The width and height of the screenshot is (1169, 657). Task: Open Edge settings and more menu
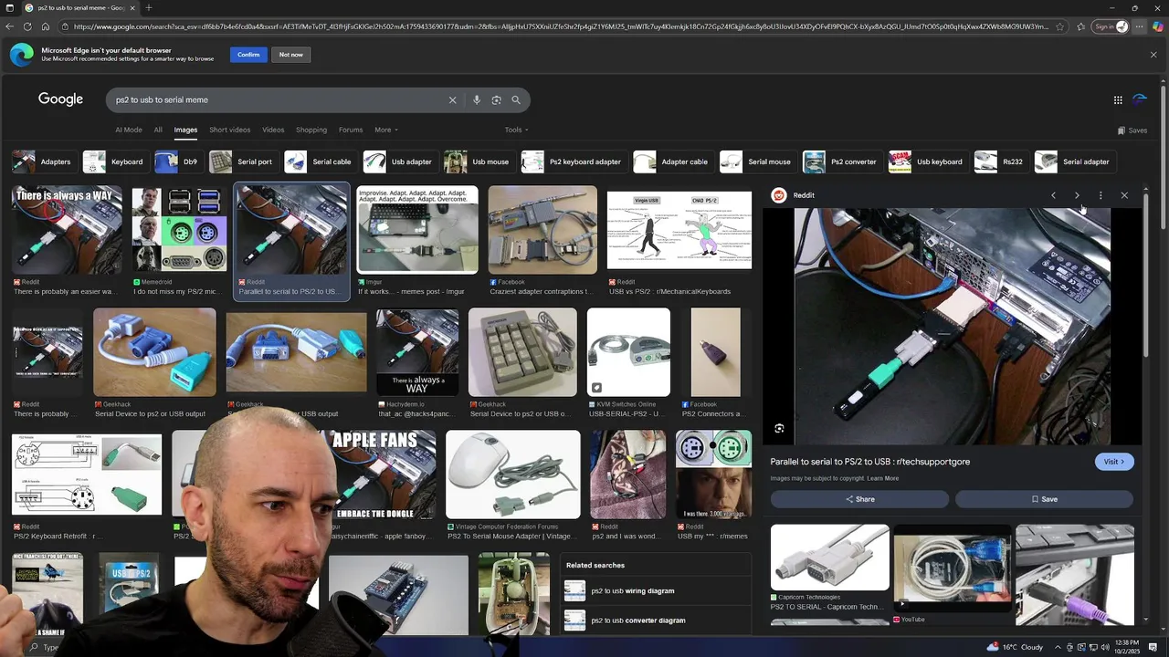point(1139,26)
